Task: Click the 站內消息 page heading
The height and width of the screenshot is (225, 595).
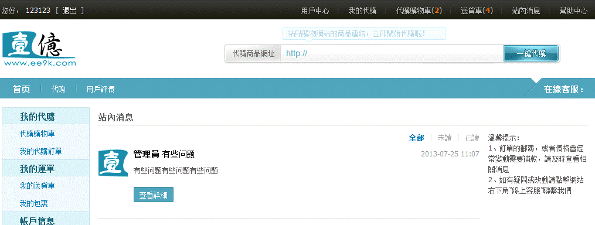Action: [x=115, y=117]
